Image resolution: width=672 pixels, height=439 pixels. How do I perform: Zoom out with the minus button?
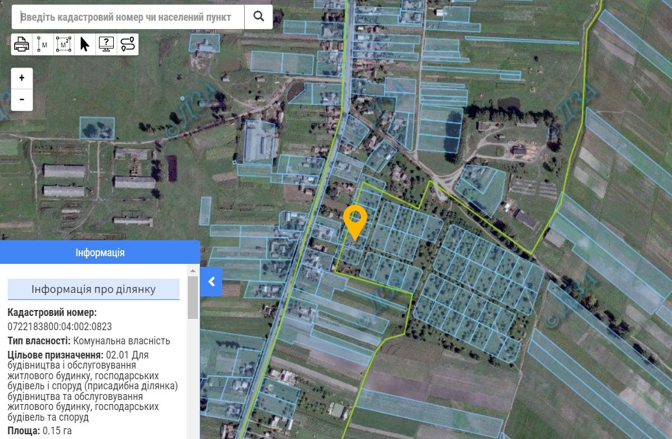click(22, 99)
